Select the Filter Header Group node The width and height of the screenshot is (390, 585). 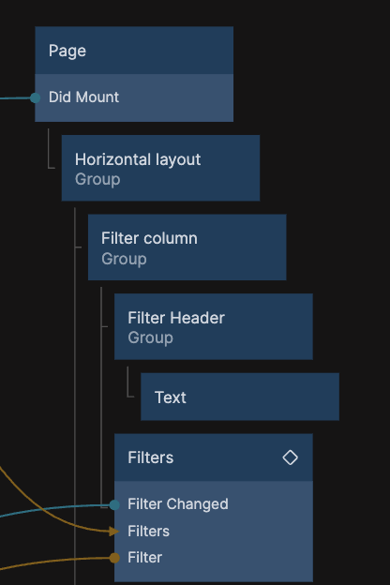(214, 327)
